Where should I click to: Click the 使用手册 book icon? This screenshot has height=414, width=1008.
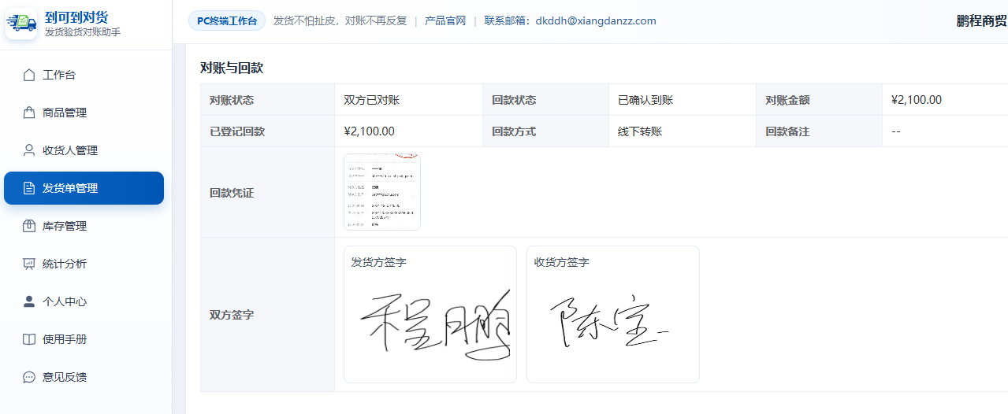(x=29, y=339)
